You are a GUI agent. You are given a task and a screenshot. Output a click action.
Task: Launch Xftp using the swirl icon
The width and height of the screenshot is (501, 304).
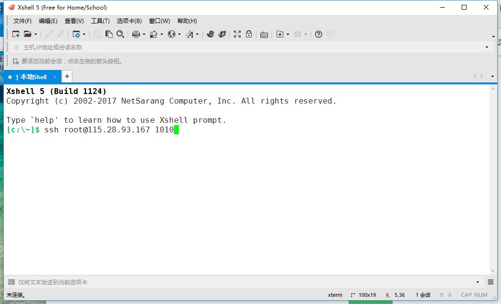[210, 34]
